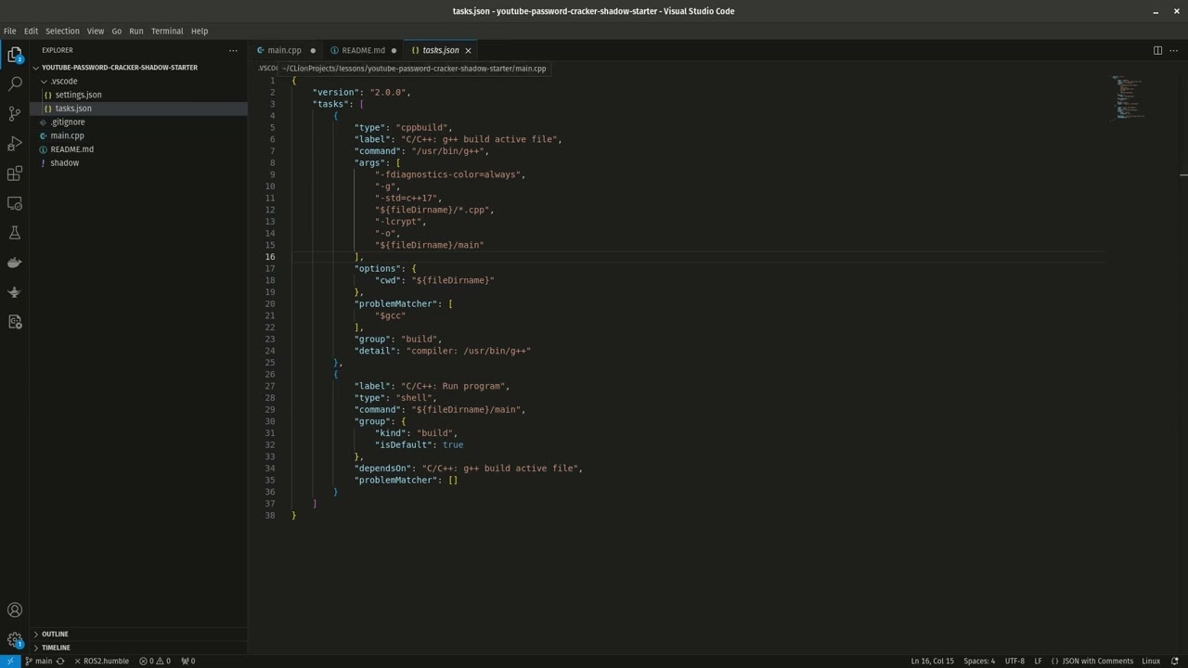Open the Testing beaker icon

[14, 233]
